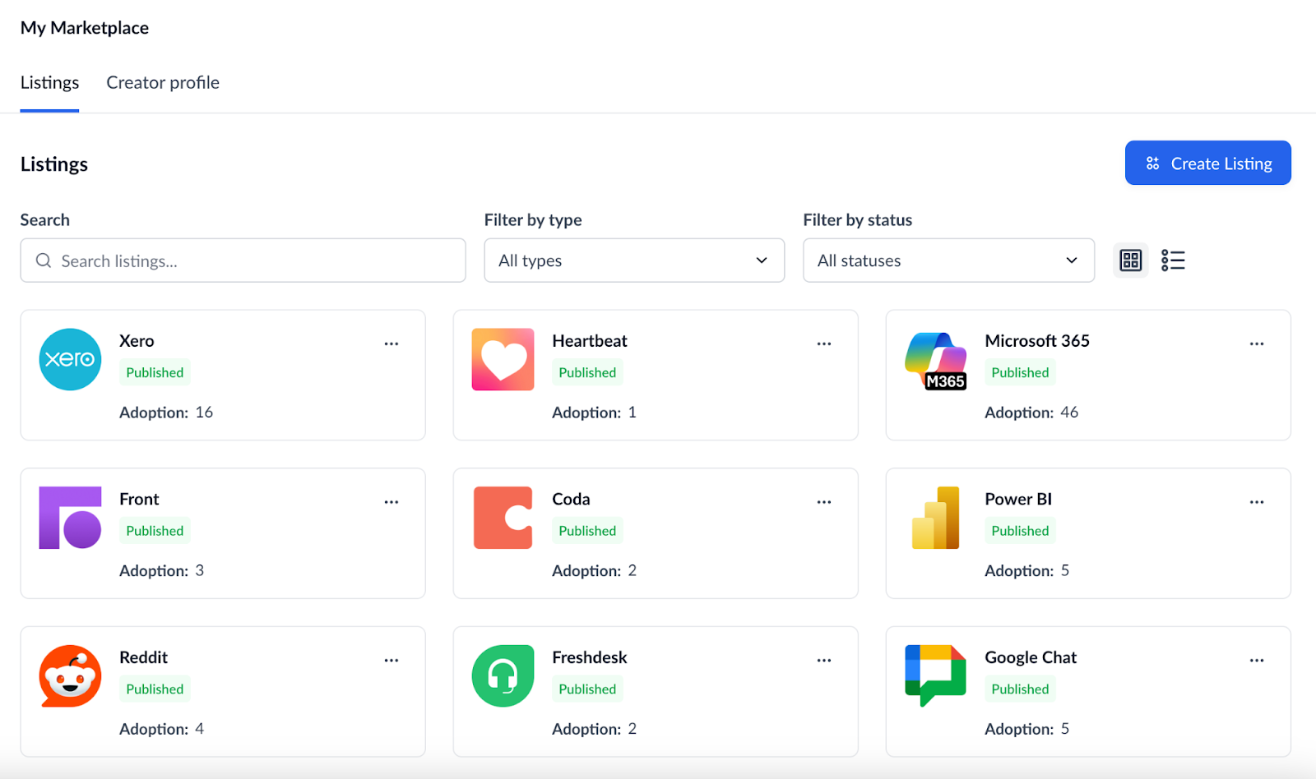Click the Published badge on Microsoft 365
The image size is (1316, 779).
[x=1020, y=372]
